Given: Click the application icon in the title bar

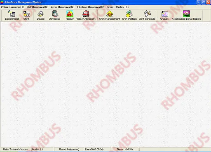Looking at the screenshot, I should (2, 2).
